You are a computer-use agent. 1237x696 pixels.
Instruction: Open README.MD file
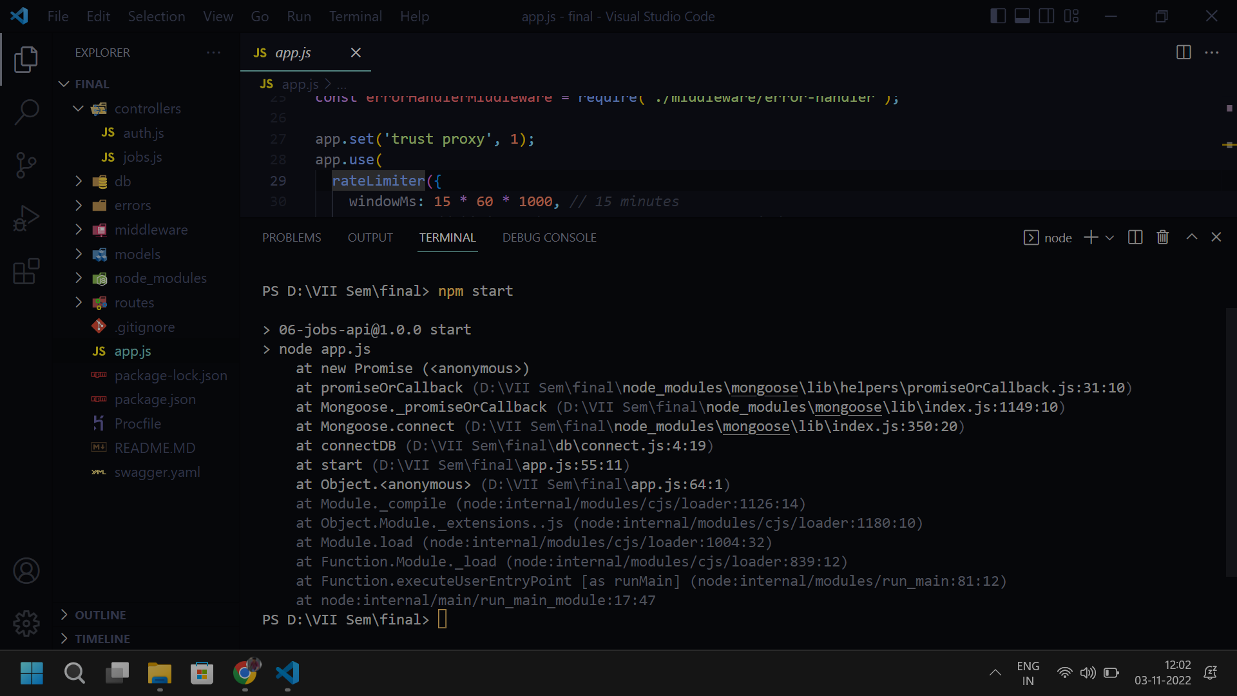(x=146, y=448)
